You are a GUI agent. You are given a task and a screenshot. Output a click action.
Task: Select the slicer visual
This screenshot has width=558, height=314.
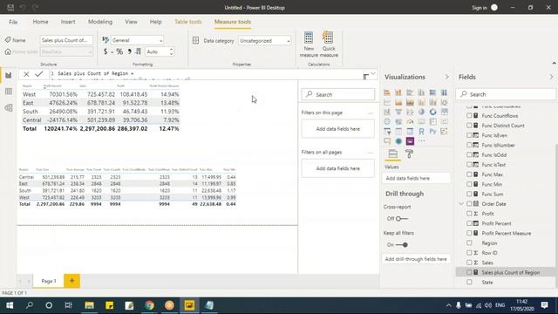point(387,132)
